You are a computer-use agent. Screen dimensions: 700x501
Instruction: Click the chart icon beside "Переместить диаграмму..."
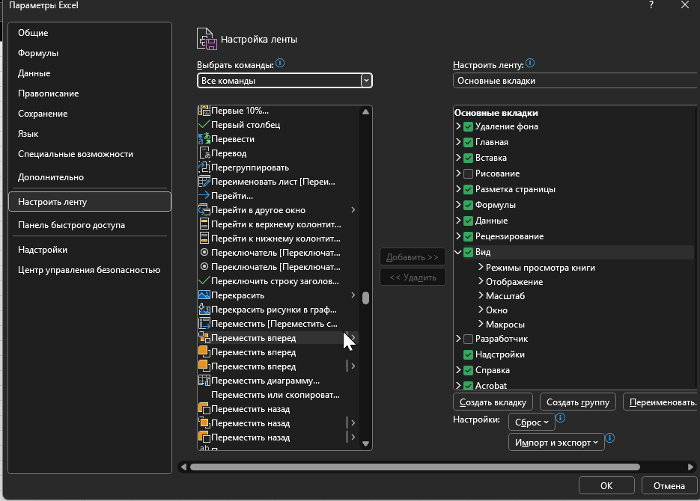click(x=204, y=381)
